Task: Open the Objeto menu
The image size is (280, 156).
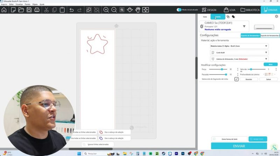Action: pos(35,4)
